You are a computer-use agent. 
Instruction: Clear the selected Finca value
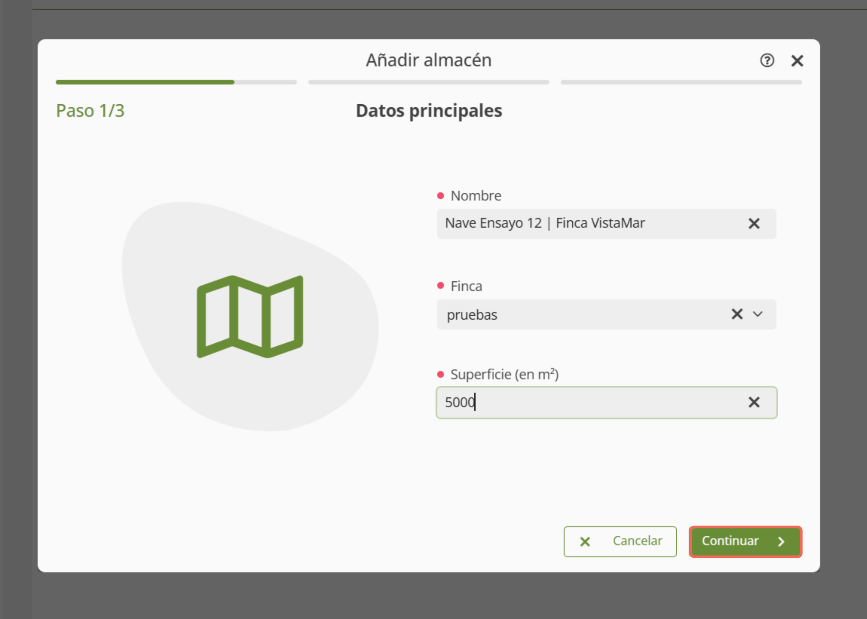pos(737,314)
